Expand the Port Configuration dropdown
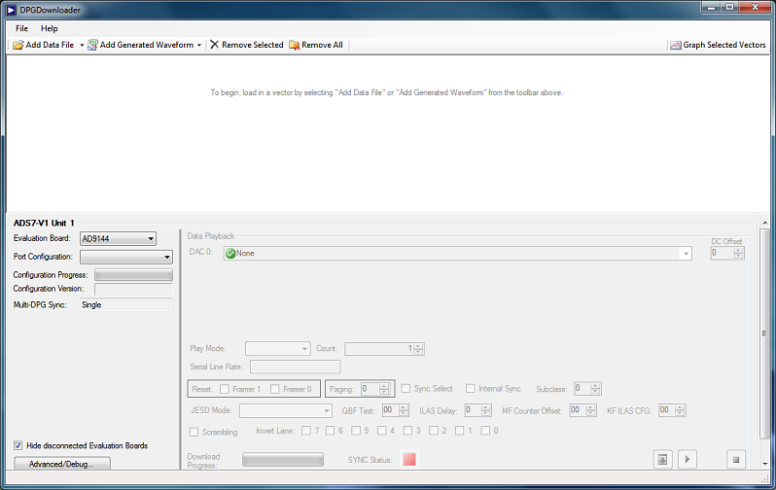Viewport: 776px width, 490px height. click(x=125, y=258)
